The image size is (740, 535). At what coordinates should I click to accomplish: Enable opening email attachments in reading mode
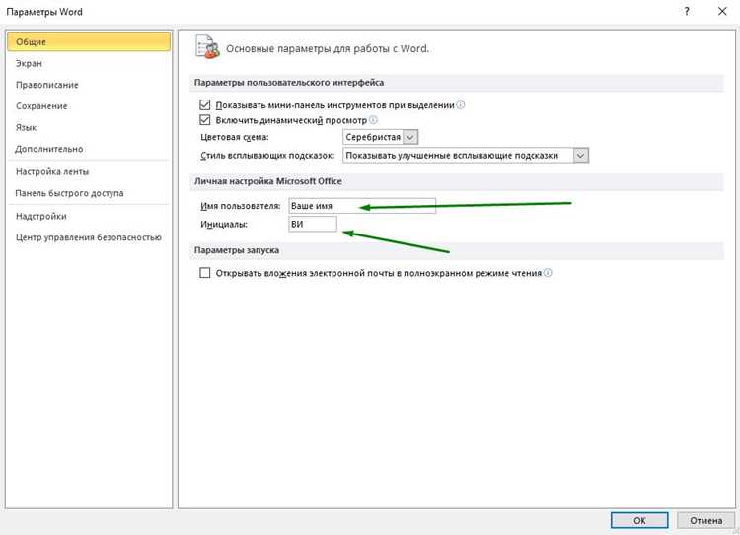[205, 273]
